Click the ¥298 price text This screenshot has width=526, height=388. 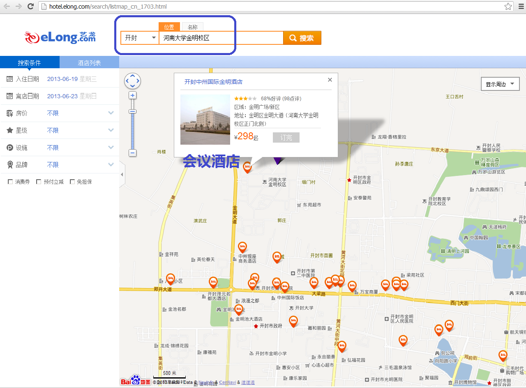pos(246,137)
